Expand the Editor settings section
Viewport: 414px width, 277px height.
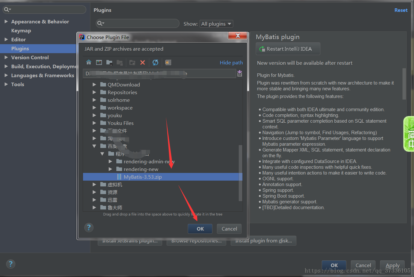(x=6, y=39)
